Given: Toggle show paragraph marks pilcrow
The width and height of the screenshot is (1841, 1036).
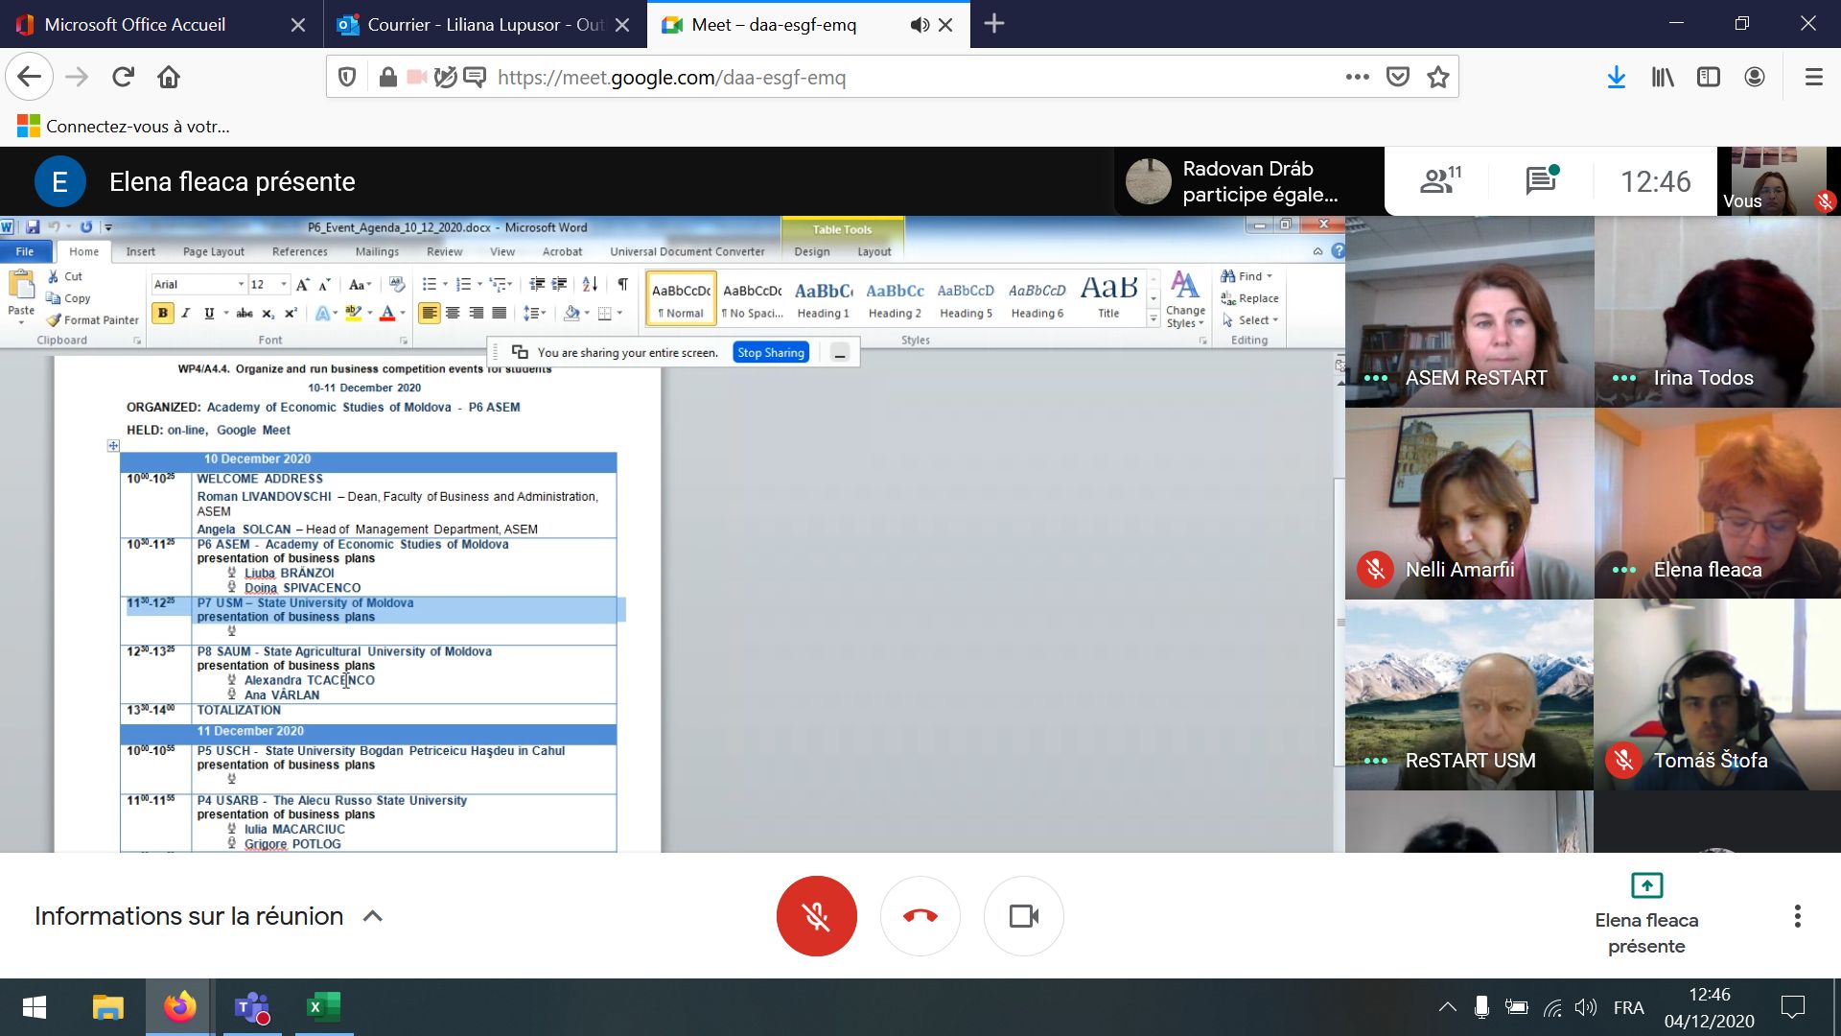Looking at the screenshot, I should pos(622,284).
